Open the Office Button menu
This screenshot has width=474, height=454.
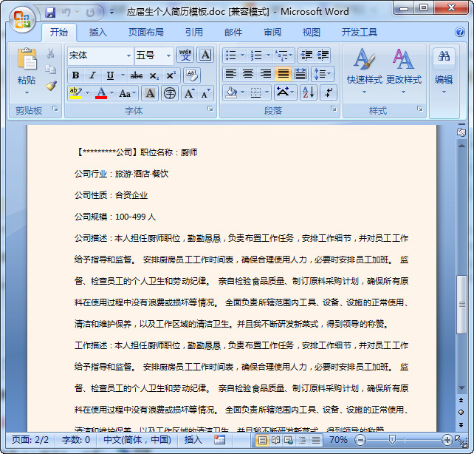click(22, 19)
